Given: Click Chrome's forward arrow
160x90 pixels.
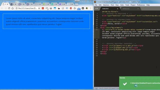Looking at the screenshot, I should tap(5, 8).
